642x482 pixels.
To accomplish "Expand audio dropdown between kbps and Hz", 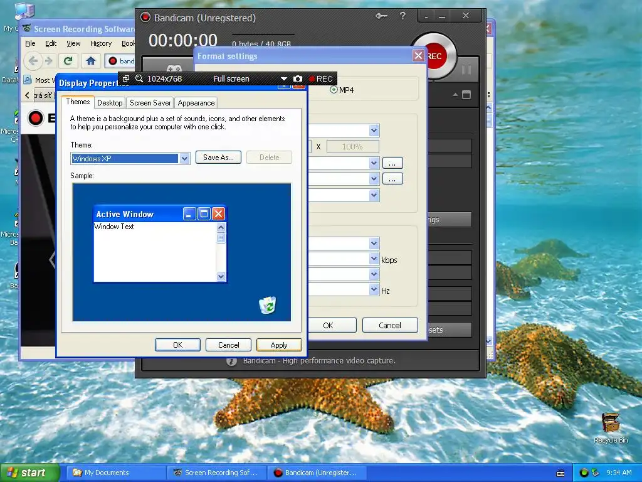I will pos(374,274).
